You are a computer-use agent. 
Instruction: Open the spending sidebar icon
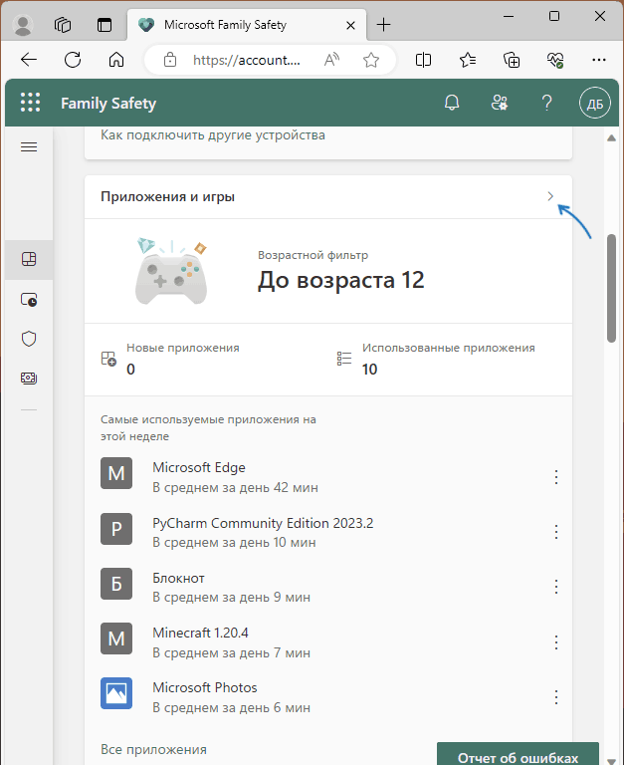tap(29, 379)
